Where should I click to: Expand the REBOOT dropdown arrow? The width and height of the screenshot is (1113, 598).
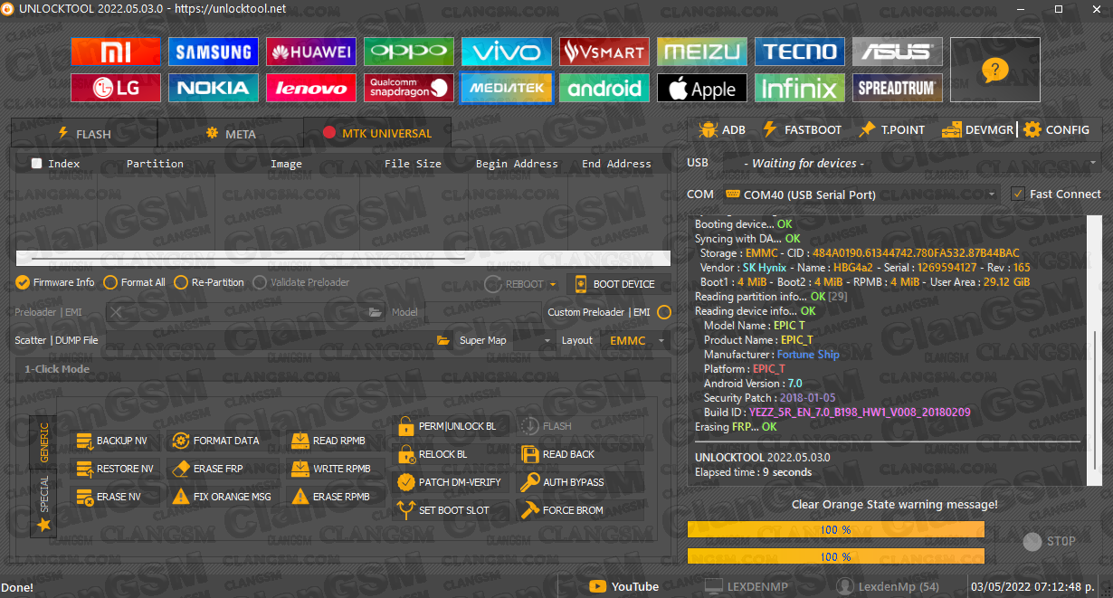(553, 284)
